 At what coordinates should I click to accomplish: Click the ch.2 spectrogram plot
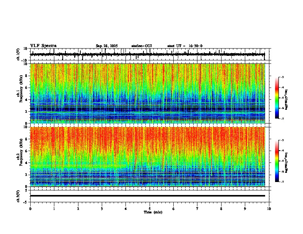pyautogui.click(x=148, y=157)
